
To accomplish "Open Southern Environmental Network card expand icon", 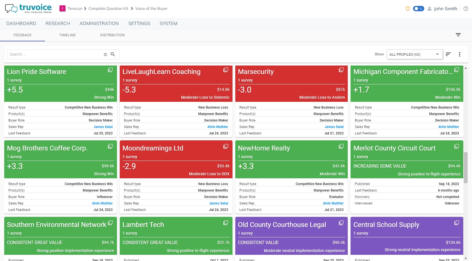I will (110, 223).
